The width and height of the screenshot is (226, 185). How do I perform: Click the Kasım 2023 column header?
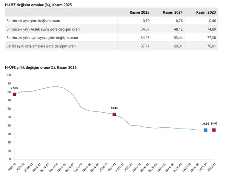(x=206, y=12)
